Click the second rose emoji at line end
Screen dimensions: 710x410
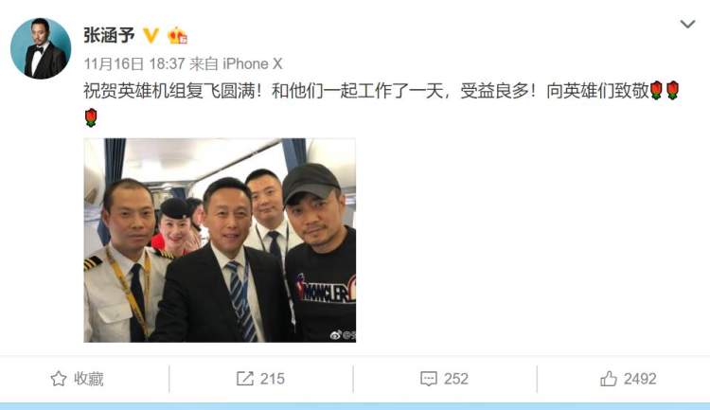click(x=673, y=91)
